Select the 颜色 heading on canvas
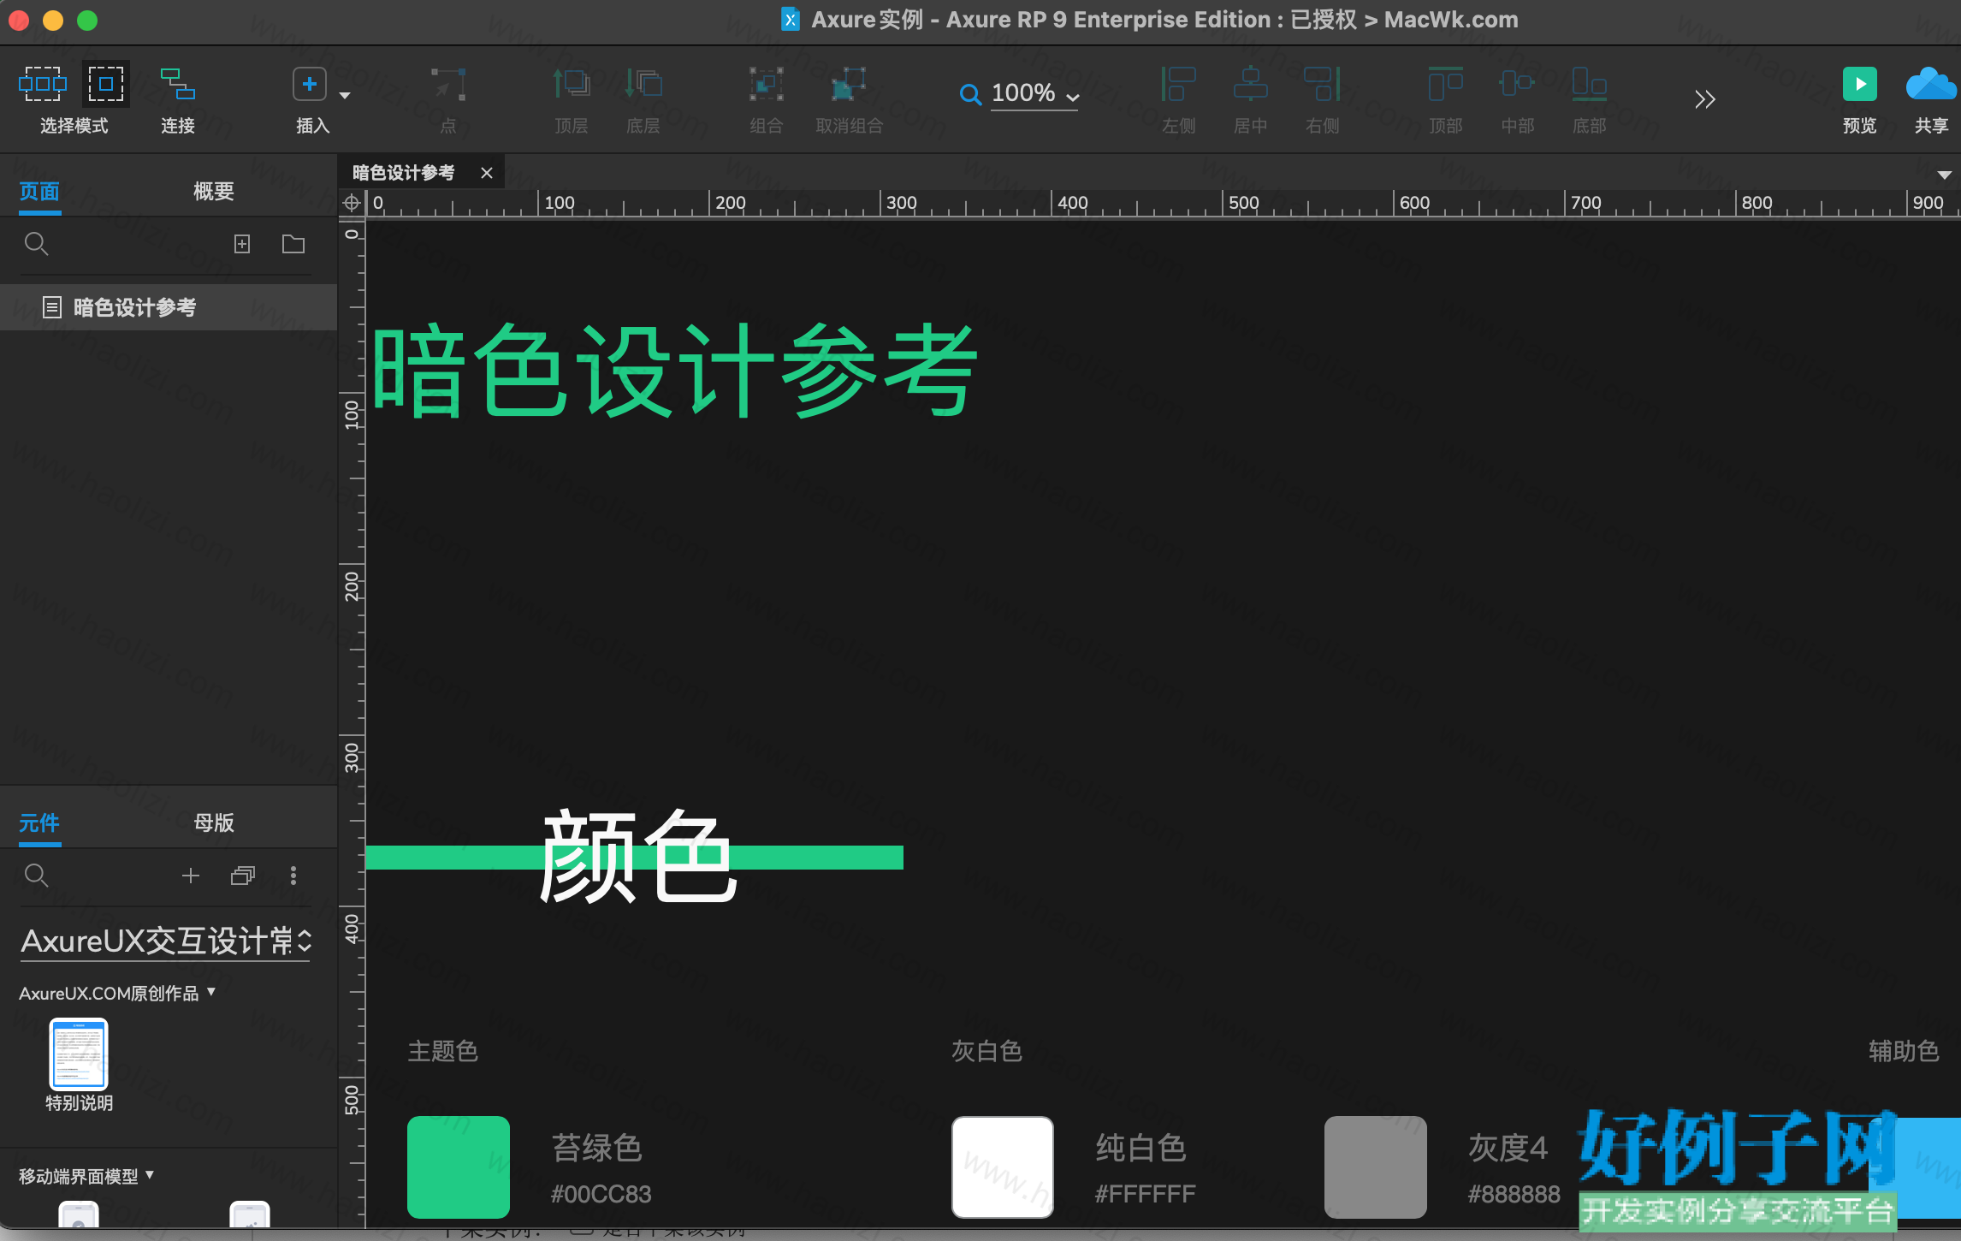The width and height of the screenshot is (1961, 1241). [638, 856]
